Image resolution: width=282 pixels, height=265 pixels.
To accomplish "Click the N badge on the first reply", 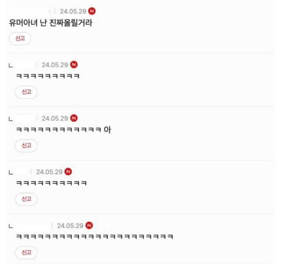I will coord(74,64).
